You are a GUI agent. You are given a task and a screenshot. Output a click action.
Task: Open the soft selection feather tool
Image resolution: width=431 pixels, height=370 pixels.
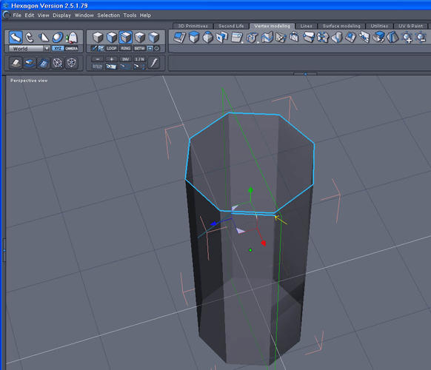pos(154,63)
